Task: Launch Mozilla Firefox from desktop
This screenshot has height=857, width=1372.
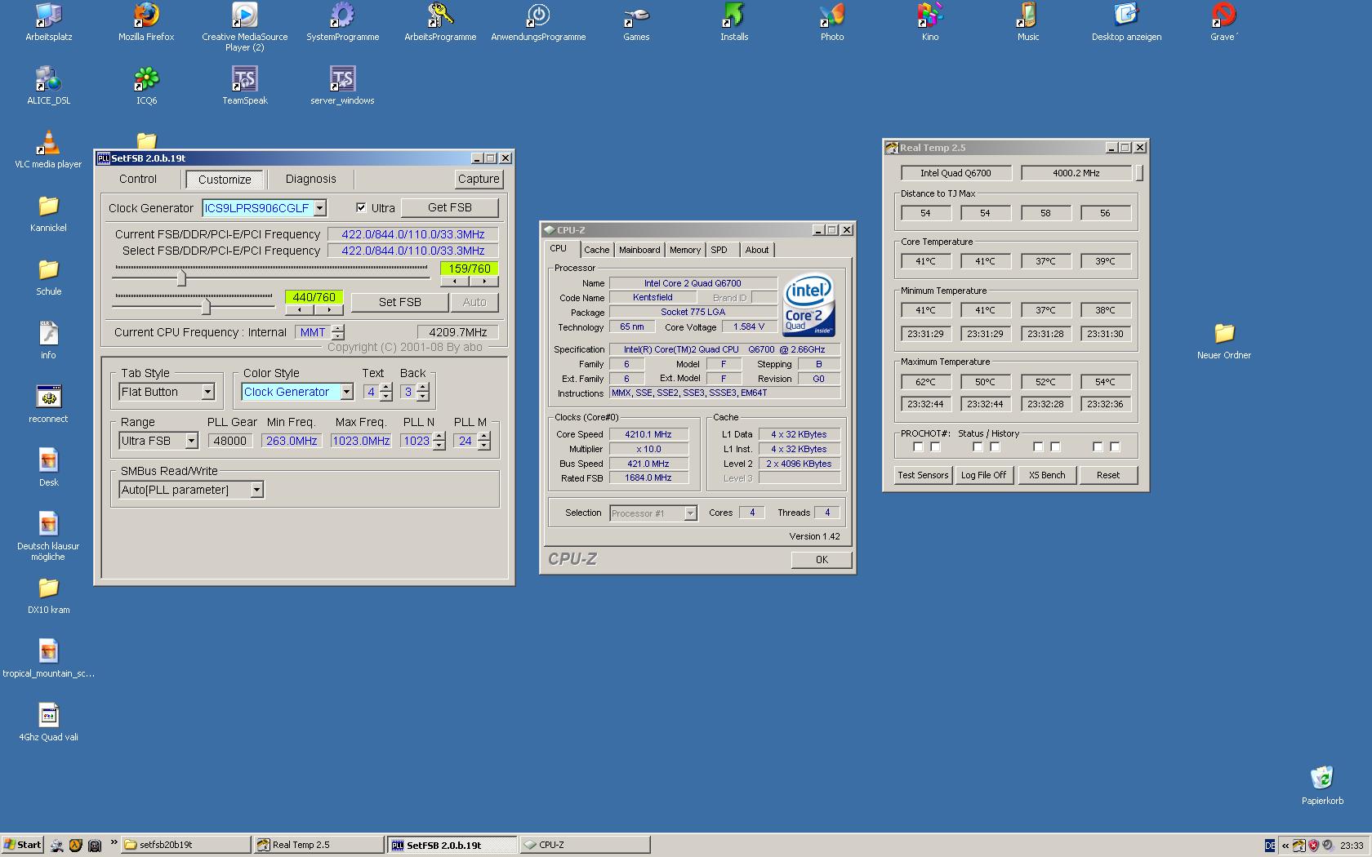Action: coord(146,21)
